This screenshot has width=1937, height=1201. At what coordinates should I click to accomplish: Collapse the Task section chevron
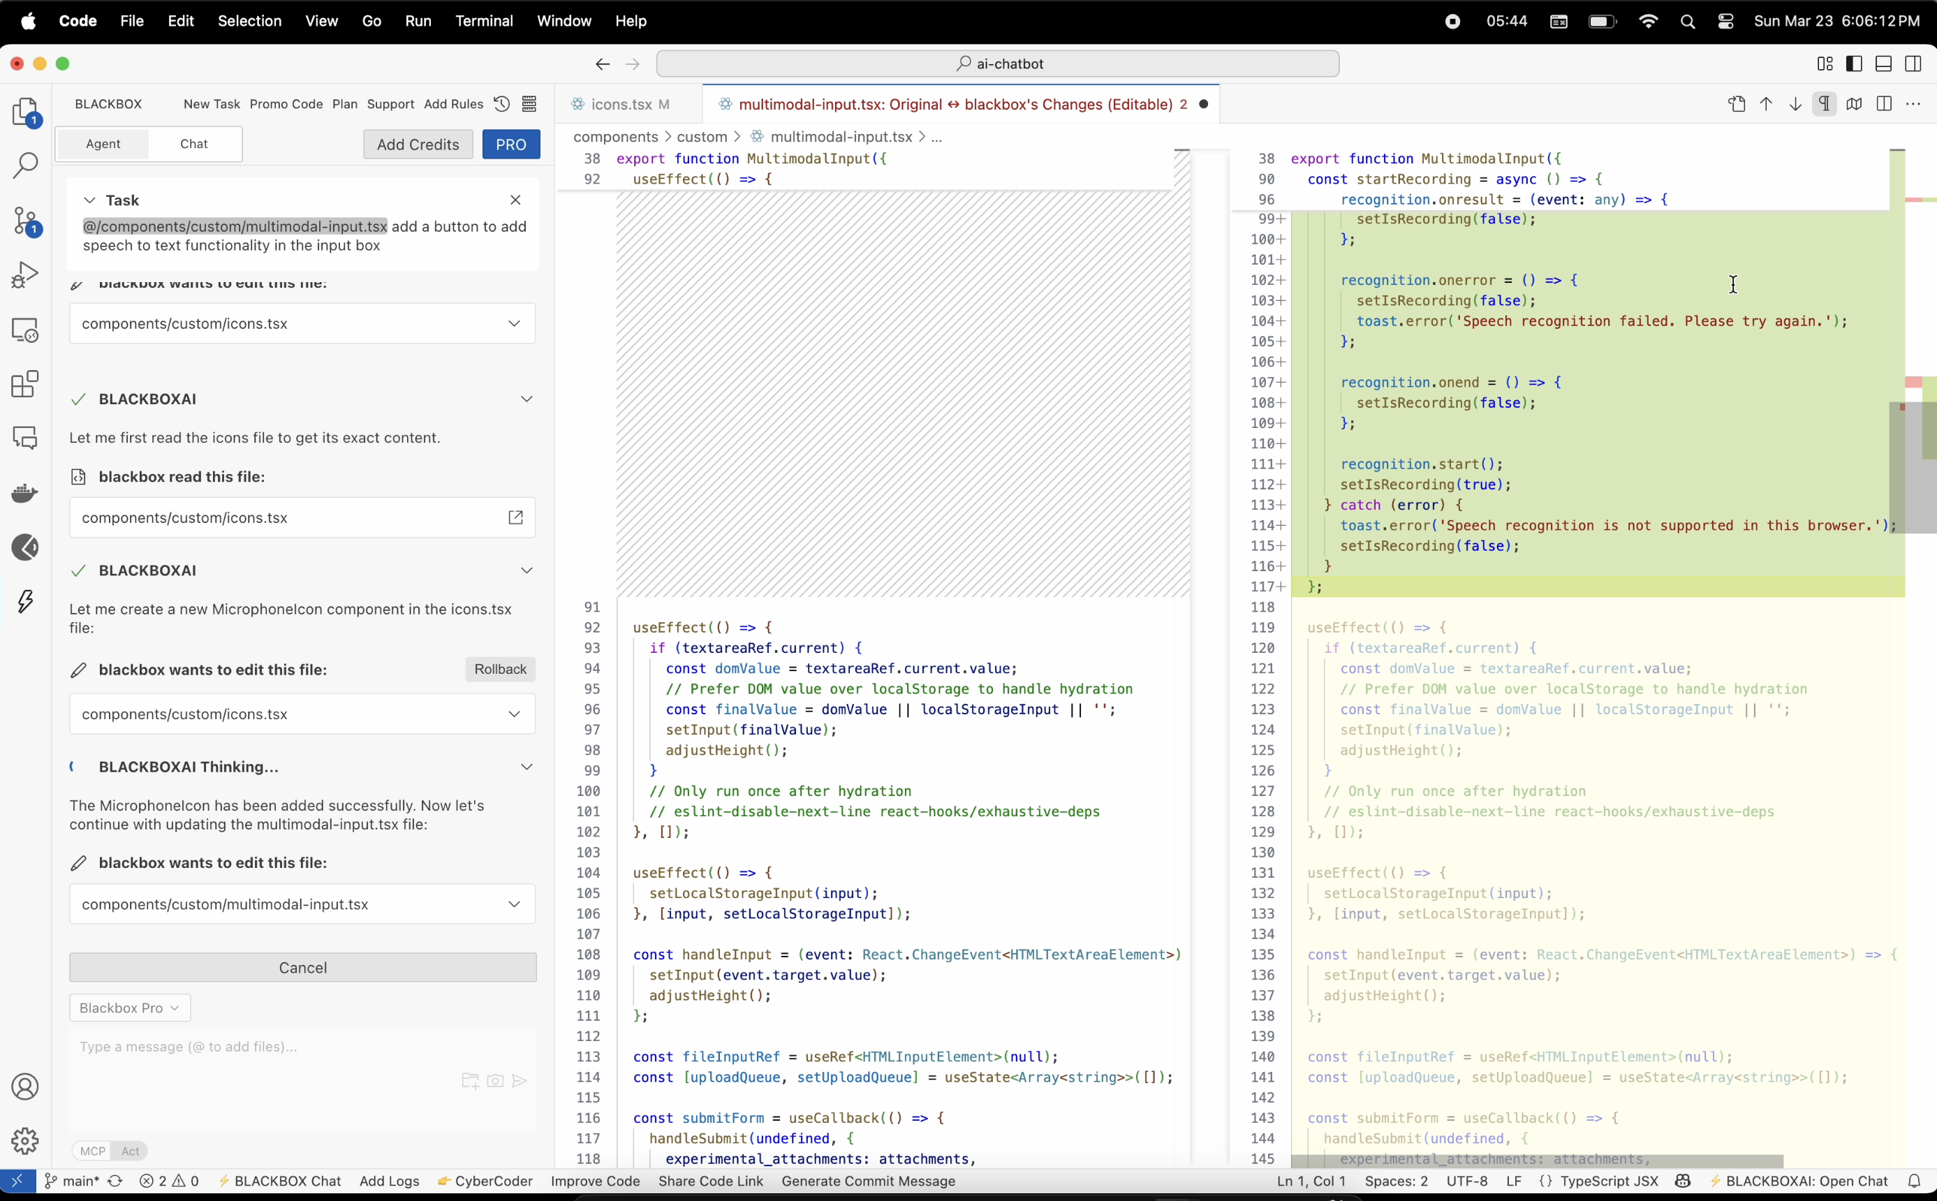90,200
